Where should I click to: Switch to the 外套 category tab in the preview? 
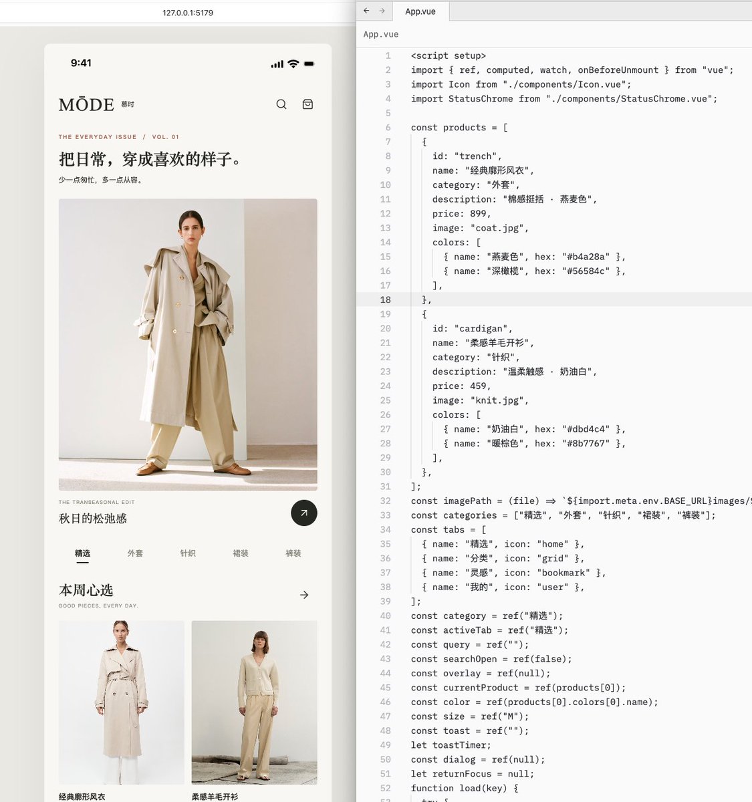135,553
